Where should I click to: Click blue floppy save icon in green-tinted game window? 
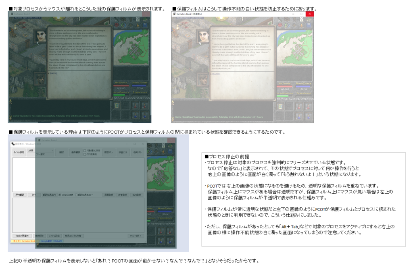pos(145,25)
